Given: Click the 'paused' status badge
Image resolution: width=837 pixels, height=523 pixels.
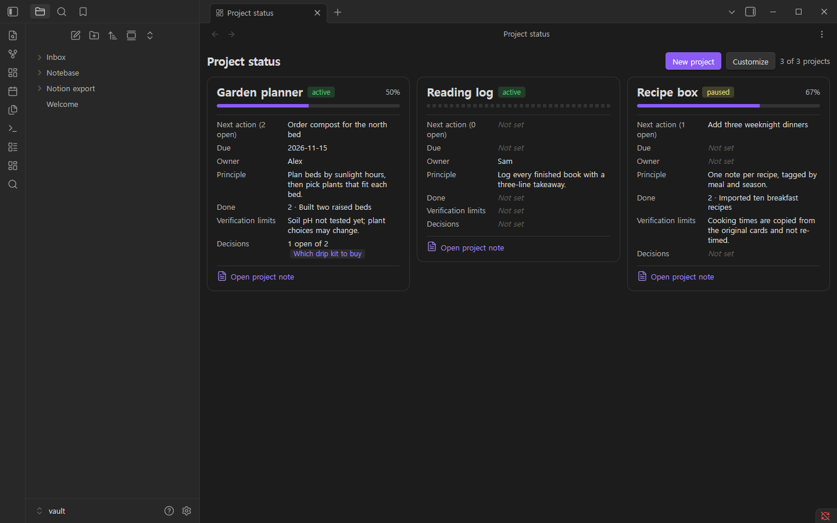Looking at the screenshot, I should click(718, 92).
